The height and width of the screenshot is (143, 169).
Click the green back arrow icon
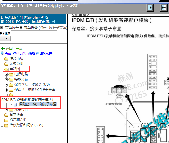[3, 49]
